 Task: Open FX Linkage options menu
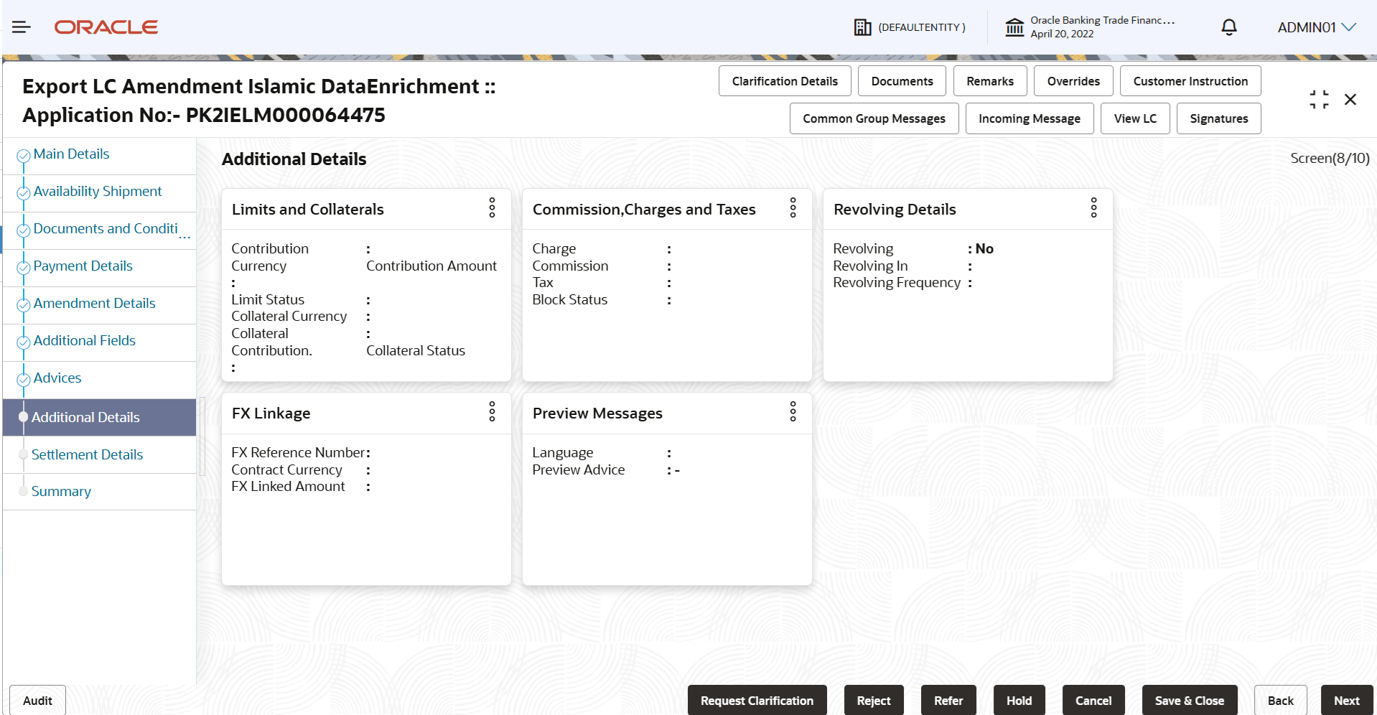(x=492, y=412)
